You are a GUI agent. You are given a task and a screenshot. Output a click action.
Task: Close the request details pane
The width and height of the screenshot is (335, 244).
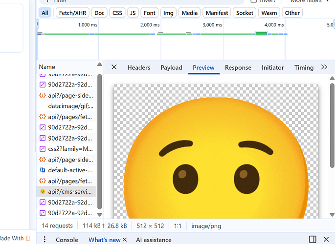click(x=114, y=67)
